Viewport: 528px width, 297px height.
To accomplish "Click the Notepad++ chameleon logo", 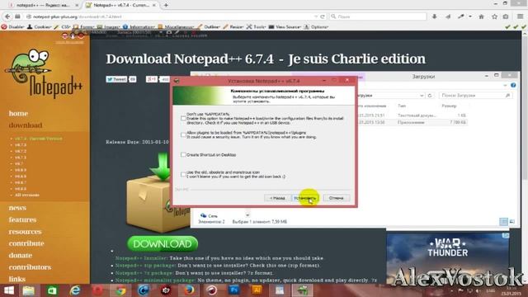I will coord(44,73).
